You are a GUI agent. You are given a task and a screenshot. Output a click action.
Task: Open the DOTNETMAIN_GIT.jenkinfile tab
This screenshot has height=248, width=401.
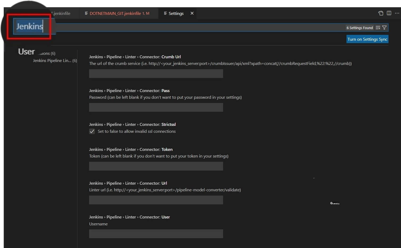117,13
